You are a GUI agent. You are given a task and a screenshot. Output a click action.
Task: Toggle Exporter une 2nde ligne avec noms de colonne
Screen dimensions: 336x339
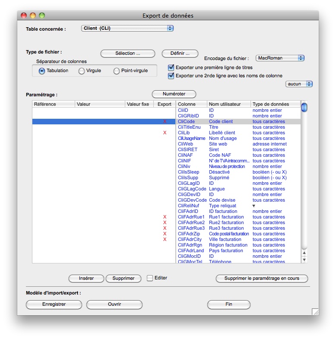tap(171, 76)
